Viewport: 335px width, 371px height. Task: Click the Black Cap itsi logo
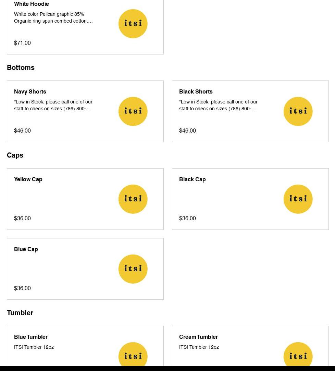(298, 199)
